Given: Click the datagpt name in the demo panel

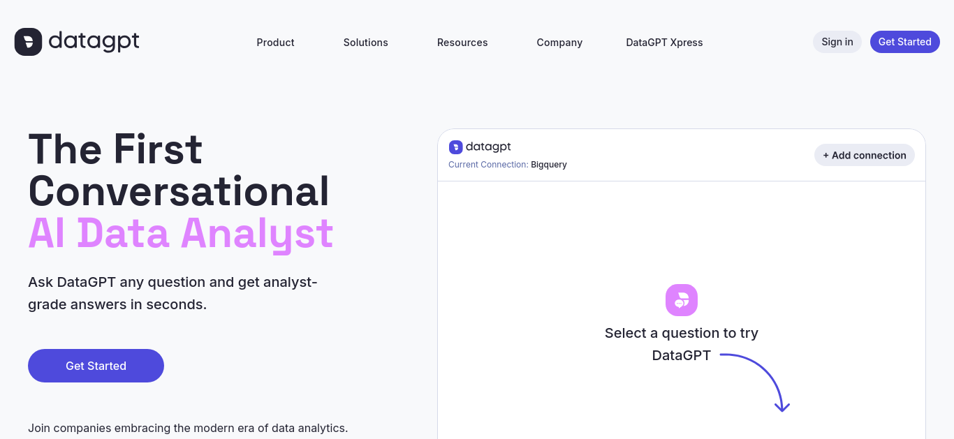Looking at the screenshot, I should (488, 147).
